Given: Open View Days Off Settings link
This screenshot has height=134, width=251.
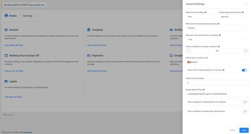Looking at the screenshot, I should [x=14, y=71].
